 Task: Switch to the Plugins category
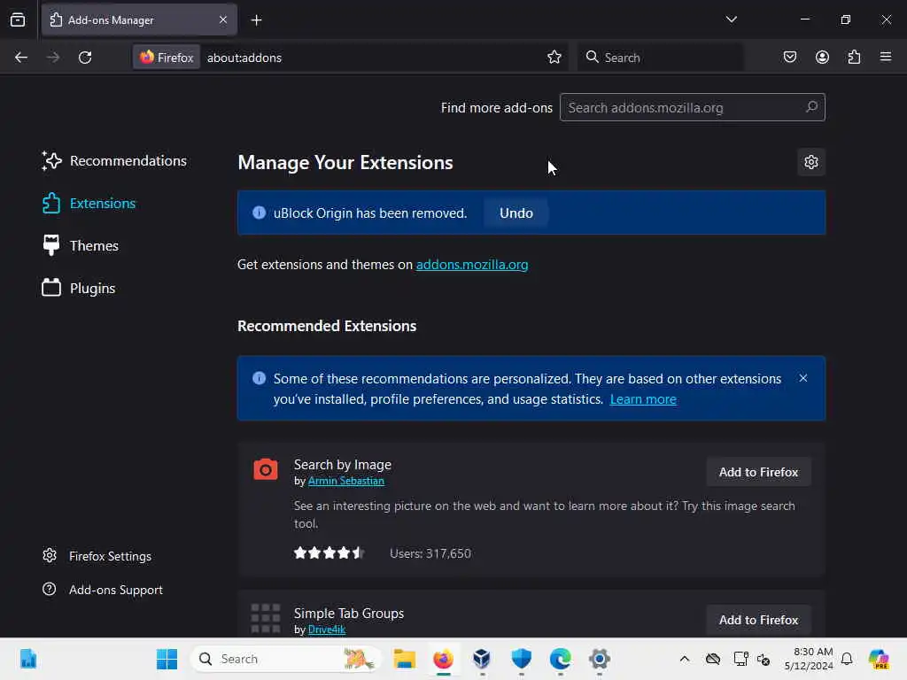click(x=79, y=288)
